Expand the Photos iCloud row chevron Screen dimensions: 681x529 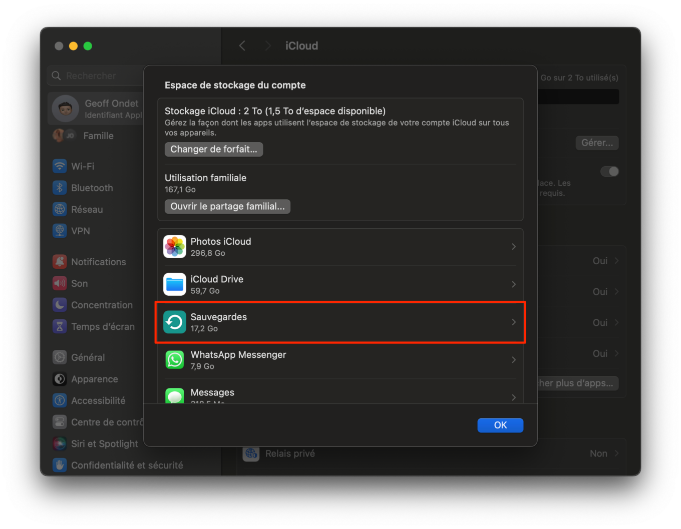[x=514, y=247]
